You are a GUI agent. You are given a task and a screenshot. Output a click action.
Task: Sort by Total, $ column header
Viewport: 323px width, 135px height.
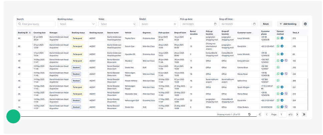coord(296,33)
